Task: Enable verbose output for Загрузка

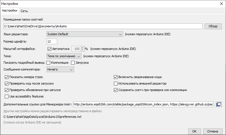Action: (x=73, y=63)
